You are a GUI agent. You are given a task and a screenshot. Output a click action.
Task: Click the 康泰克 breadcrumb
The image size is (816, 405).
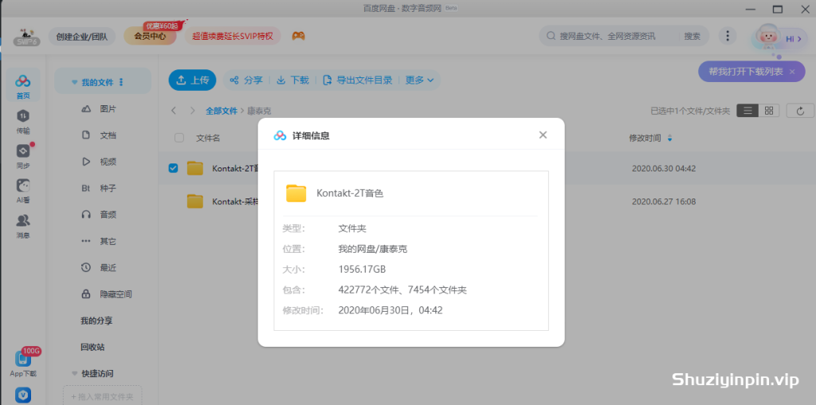click(x=259, y=111)
